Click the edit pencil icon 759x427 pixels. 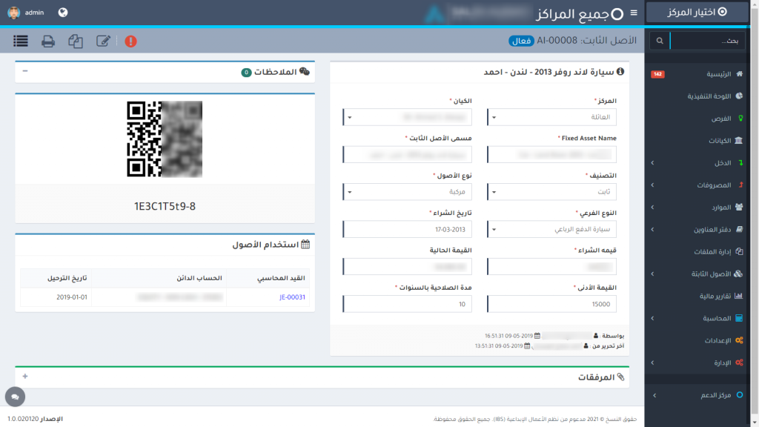(104, 42)
